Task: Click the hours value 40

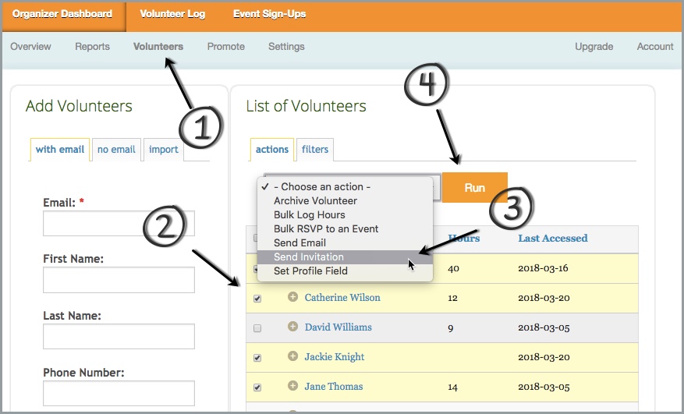Action: point(454,268)
